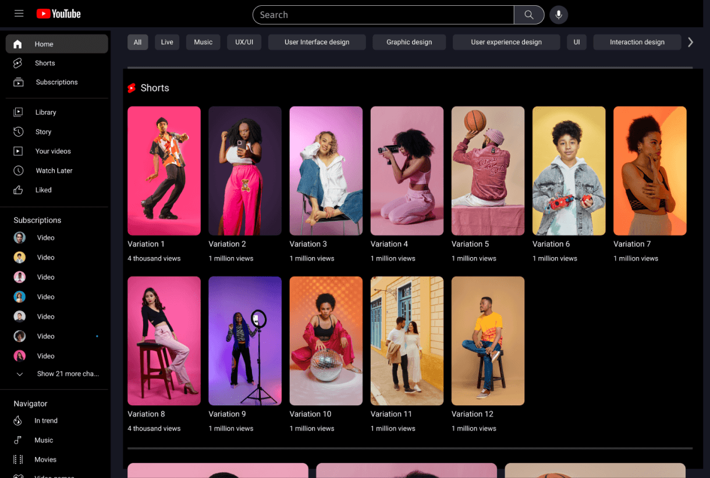Select the Graphic design filter chip

coord(409,42)
